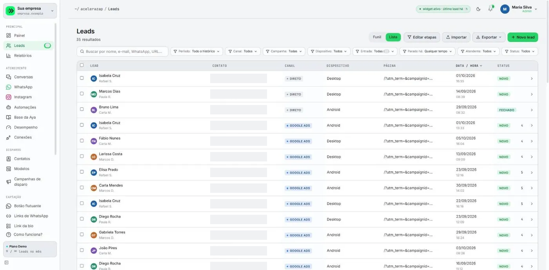This screenshot has height=270, width=549.
Task: Open Fábio Nunes row details arrow
Action: pos(532,141)
